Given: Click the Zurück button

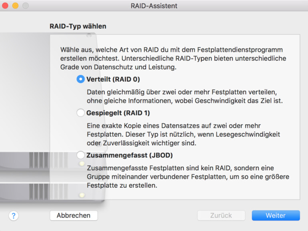Looking at the screenshot, I should [x=221, y=215].
